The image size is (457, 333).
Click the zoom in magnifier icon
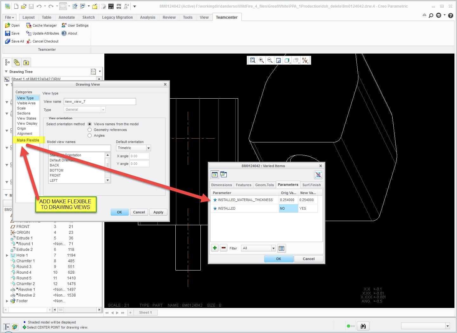tap(261, 60)
